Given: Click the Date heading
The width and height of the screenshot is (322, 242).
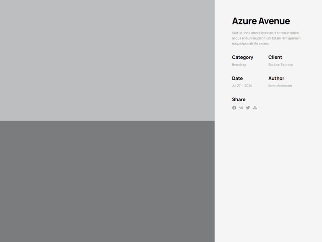Looking at the screenshot, I should coord(237,78).
